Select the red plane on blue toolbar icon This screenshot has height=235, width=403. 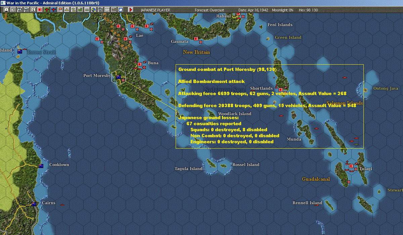53,10
